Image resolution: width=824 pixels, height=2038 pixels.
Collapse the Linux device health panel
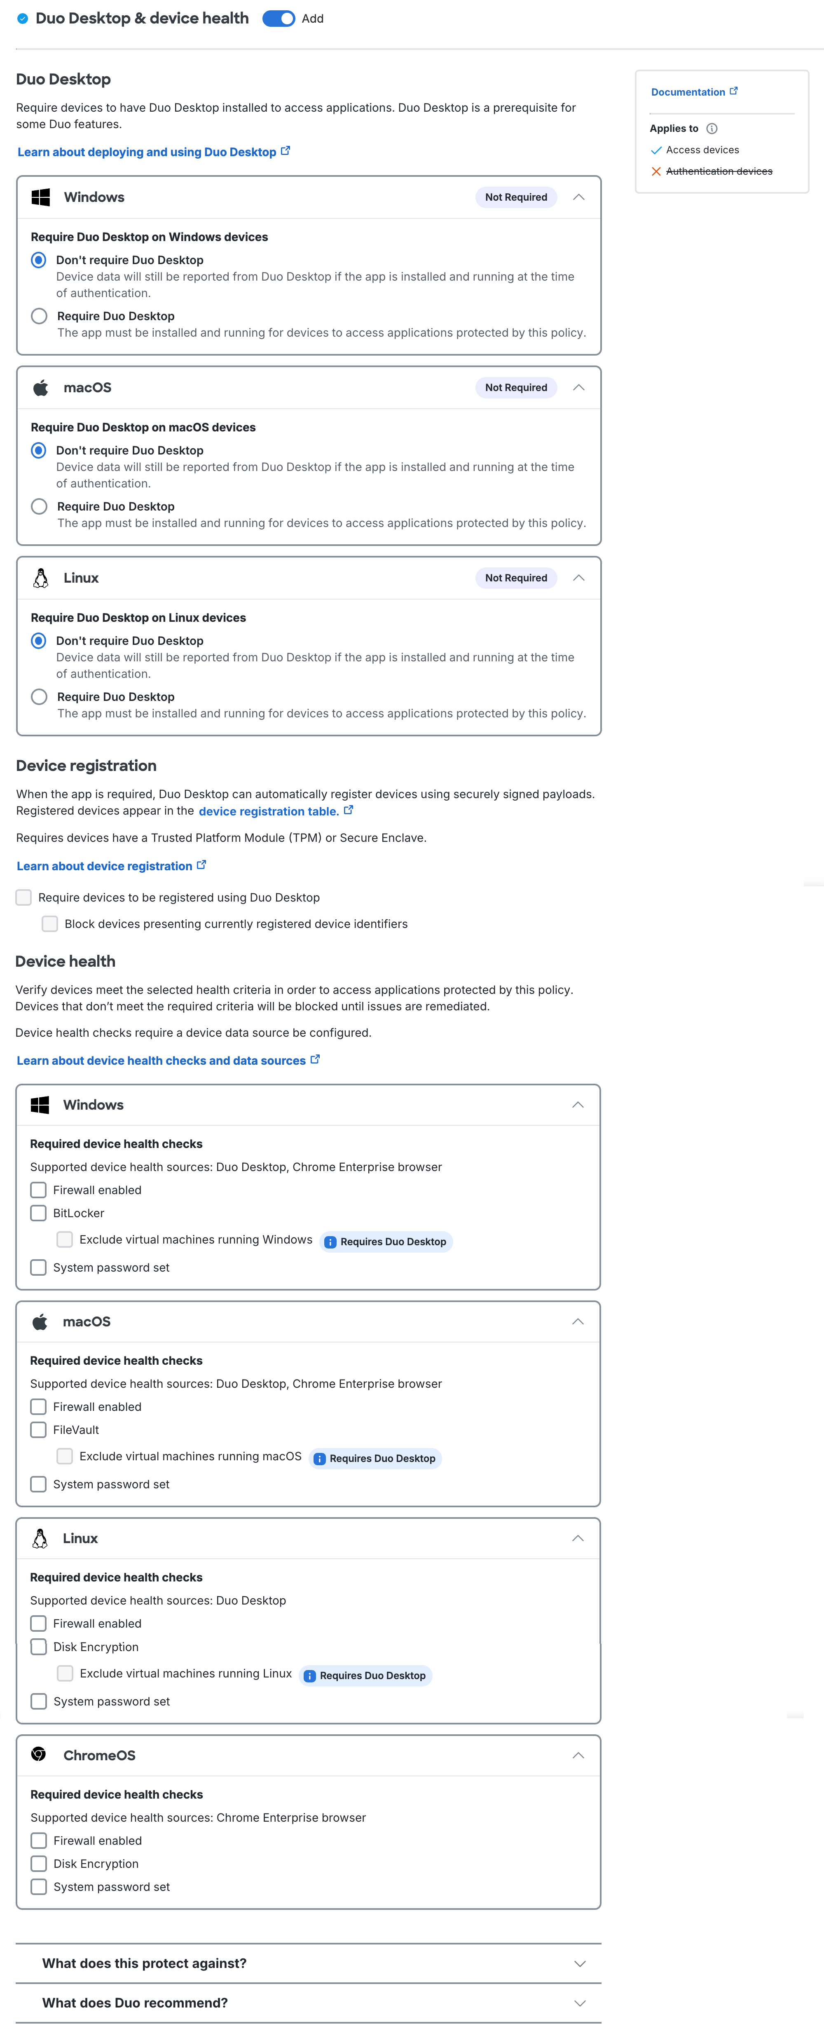click(578, 1538)
